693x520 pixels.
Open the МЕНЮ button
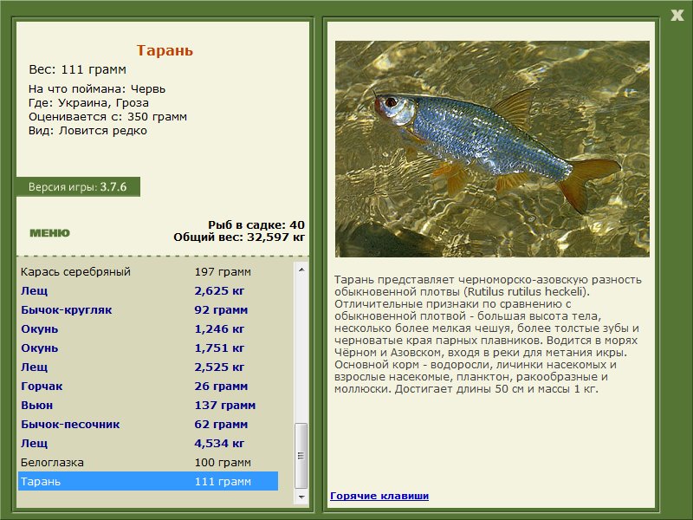coord(49,233)
